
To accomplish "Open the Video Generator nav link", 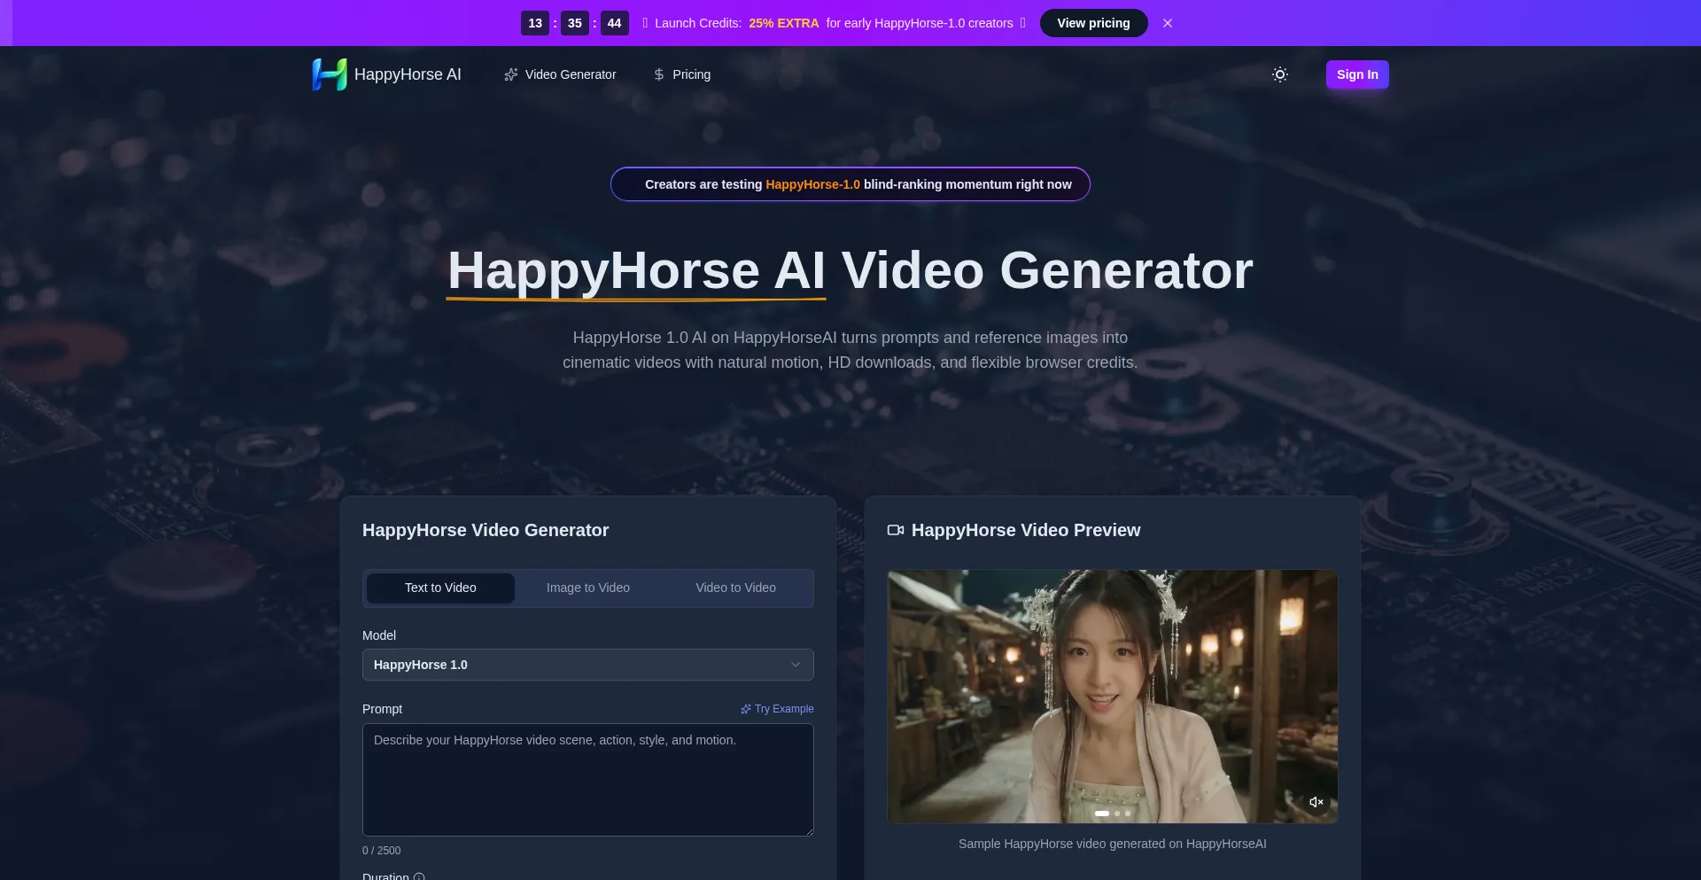I will (560, 74).
